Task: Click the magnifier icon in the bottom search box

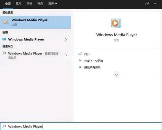Action: pyautogui.click(x=4, y=126)
